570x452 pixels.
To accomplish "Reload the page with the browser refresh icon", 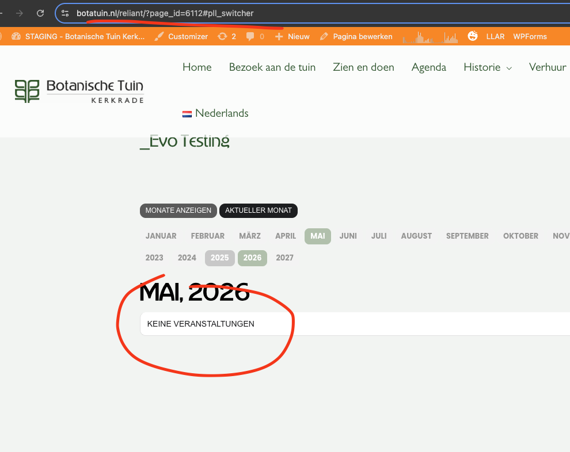I will click(40, 13).
